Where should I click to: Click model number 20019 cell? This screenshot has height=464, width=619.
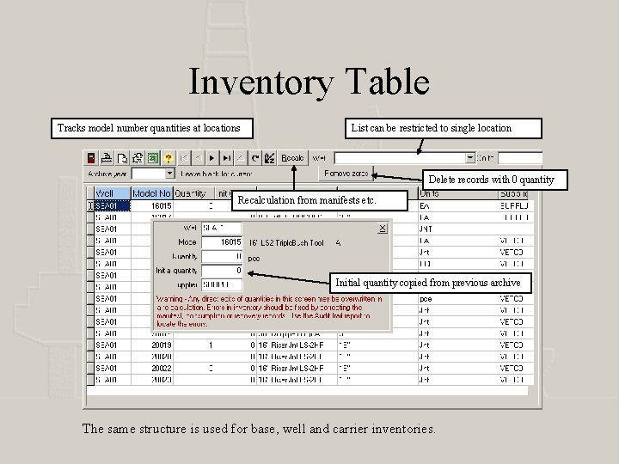pyautogui.click(x=152, y=345)
